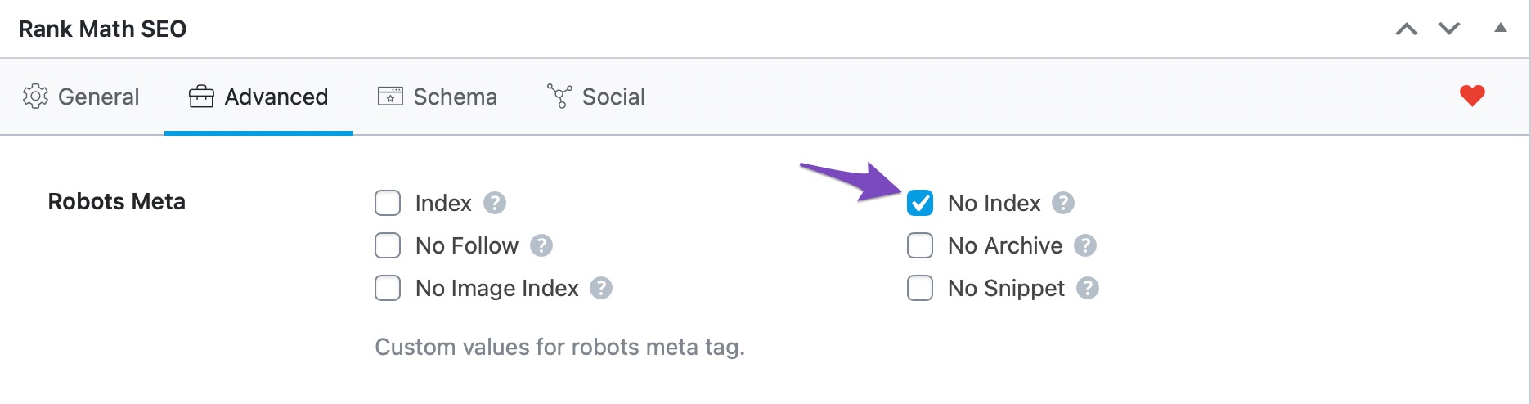Select the No Snippet checkbox
The height and width of the screenshot is (404, 1531).
(920, 288)
